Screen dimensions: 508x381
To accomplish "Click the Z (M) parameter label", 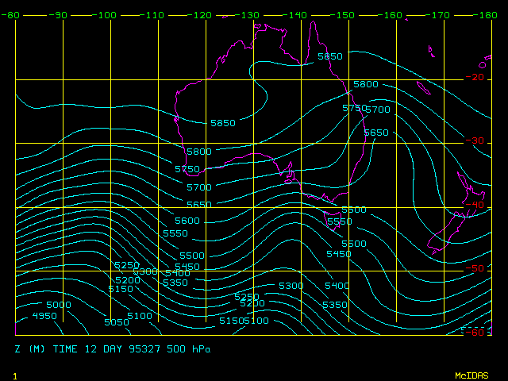I will click(x=29, y=348).
